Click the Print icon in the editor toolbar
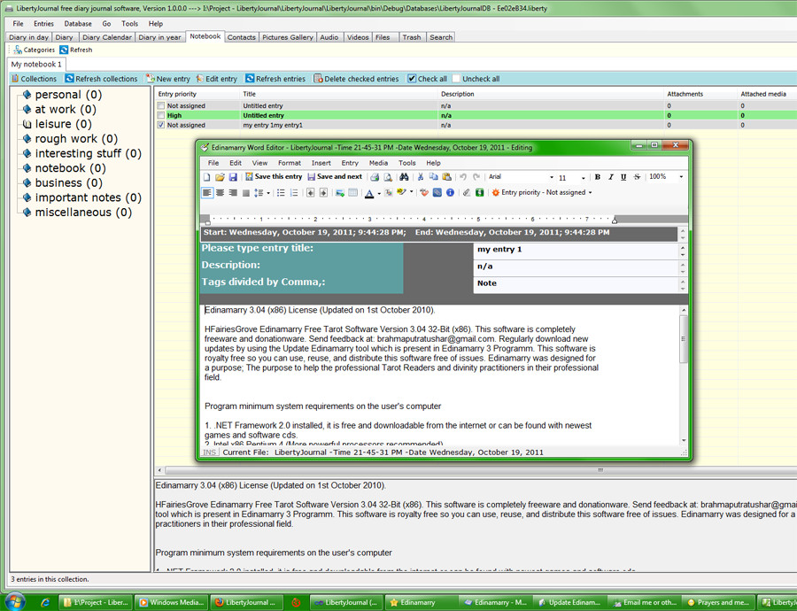The image size is (797, 611). point(375,177)
